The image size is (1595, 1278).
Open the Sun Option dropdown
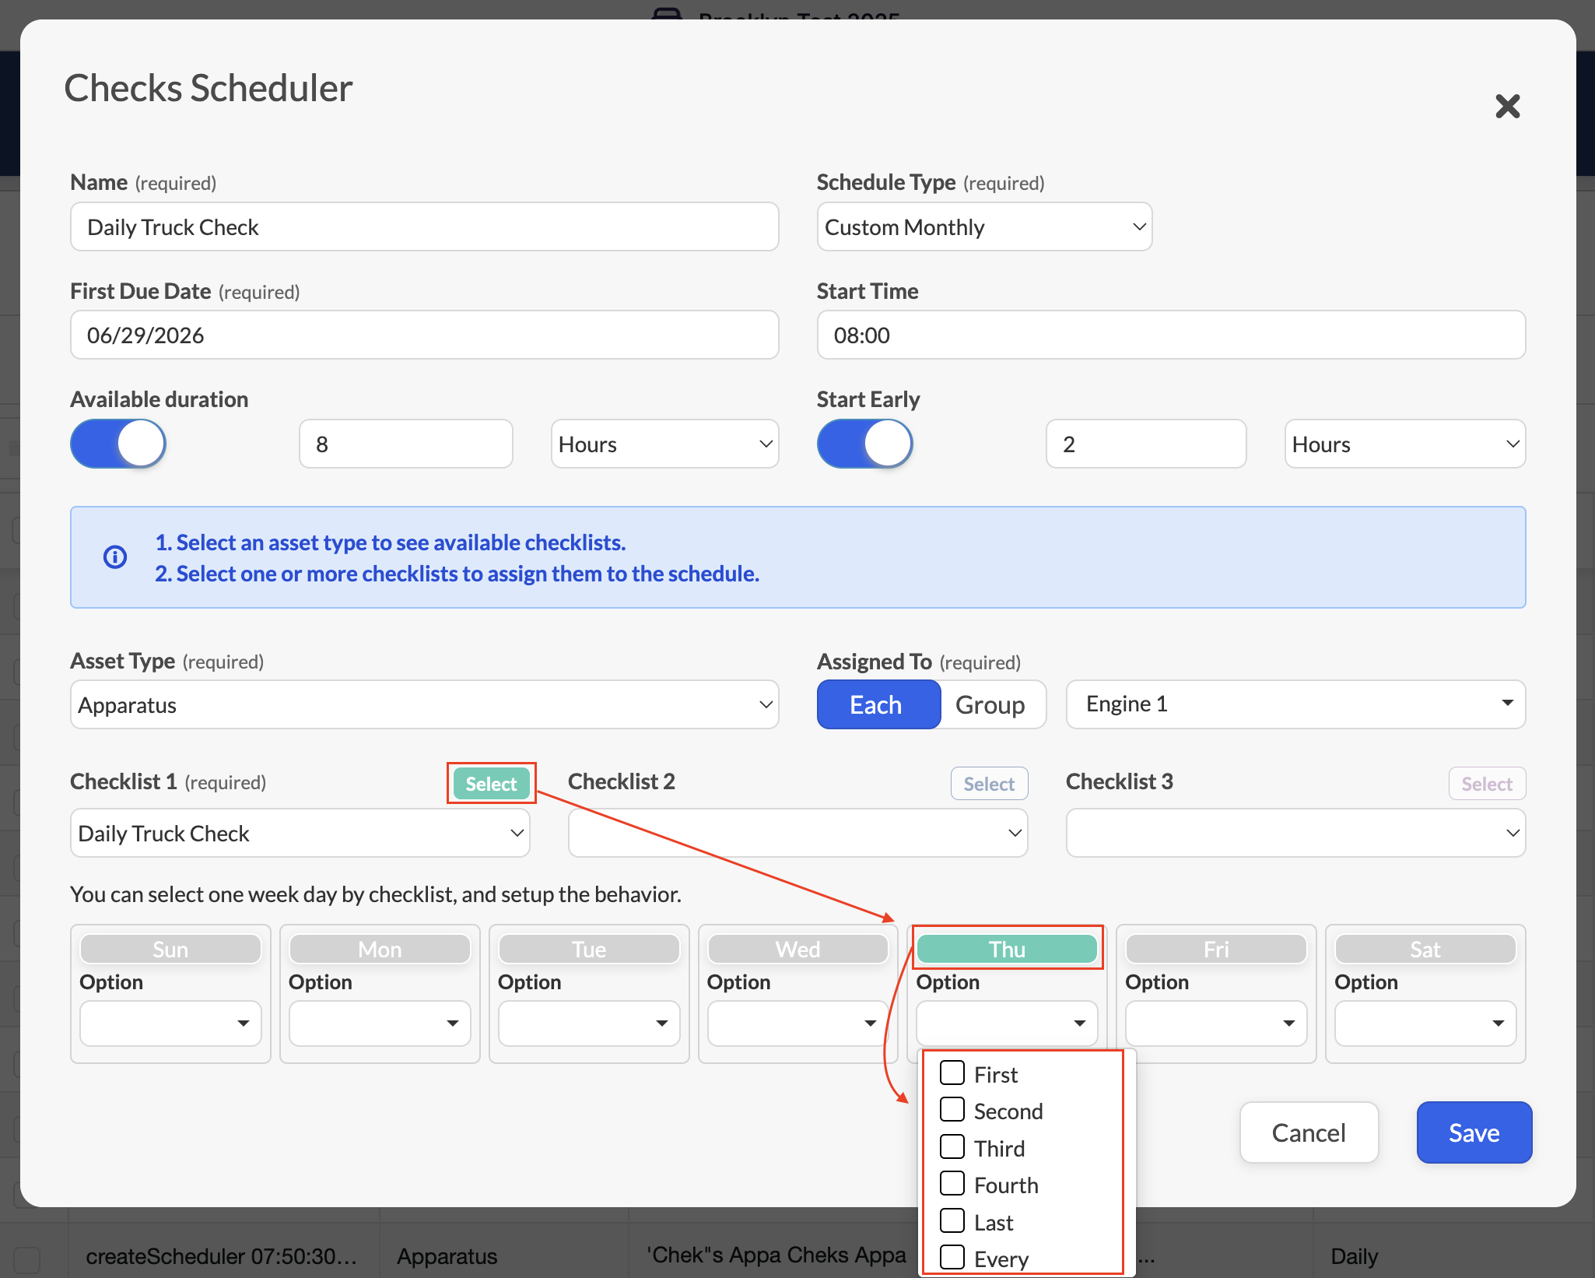click(170, 1023)
